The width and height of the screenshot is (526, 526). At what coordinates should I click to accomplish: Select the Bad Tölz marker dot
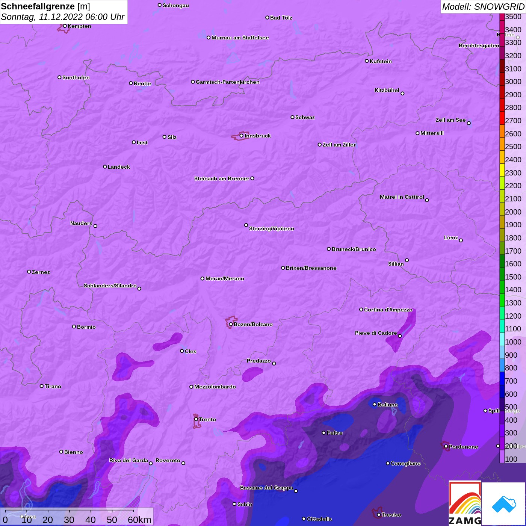click(267, 18)
